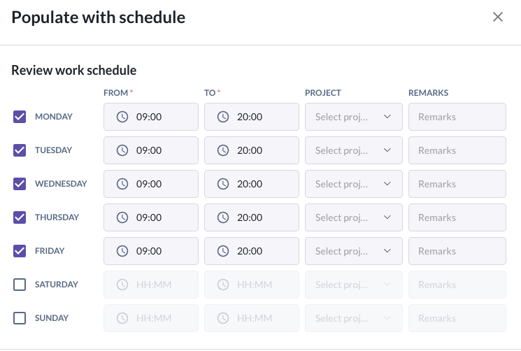Click clock icon in Monday TO field
The image size is (521, 351).
point(223,117)
